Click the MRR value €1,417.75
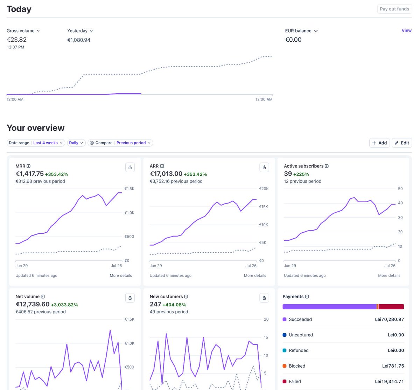Image resolution: width=420 pixels, height=390 pixels. tap(29, 174)
